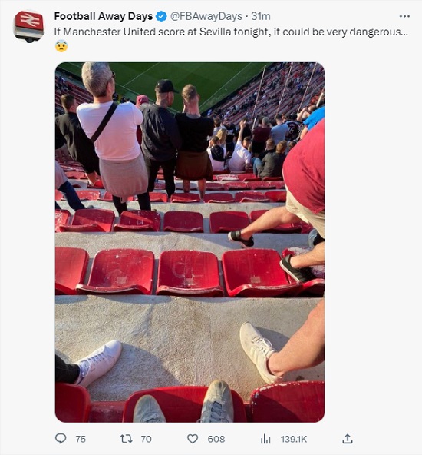Open the stadium seats photo
Screen dimensions: 422x455
click(190, 242)
